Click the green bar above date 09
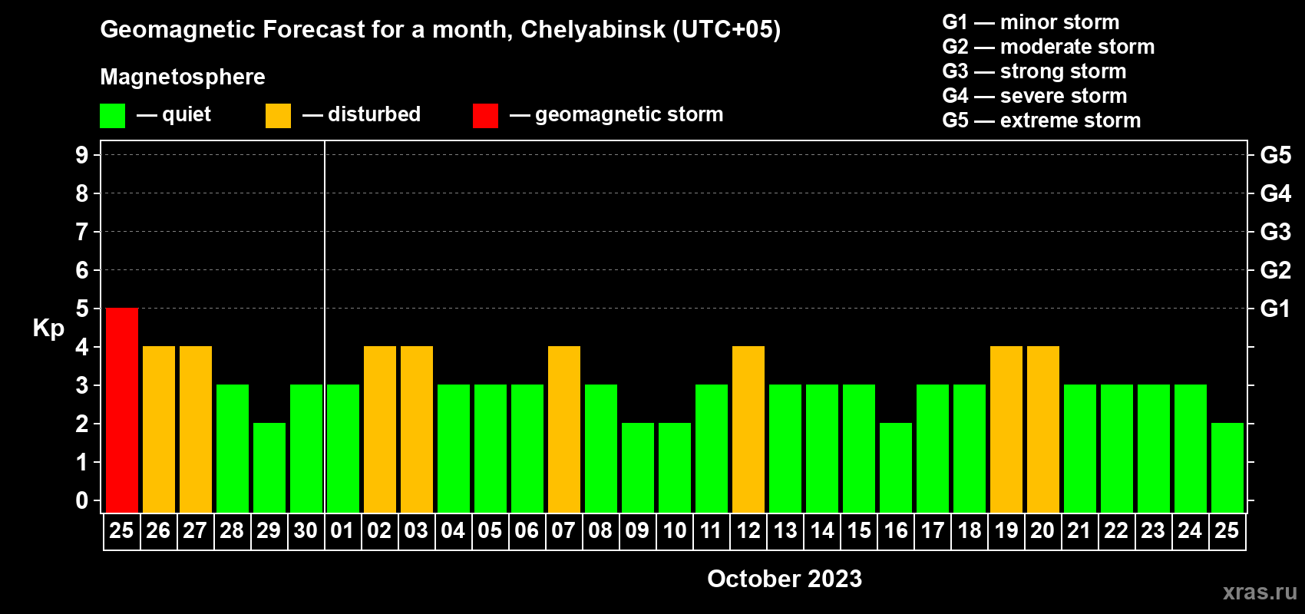Screen dimensions: 1305x614 [x=638, y=467]
